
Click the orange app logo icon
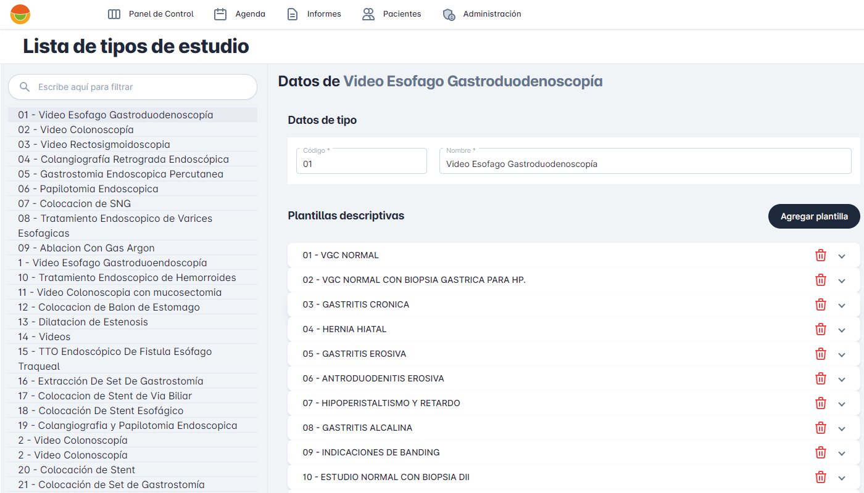click(20, 14)
